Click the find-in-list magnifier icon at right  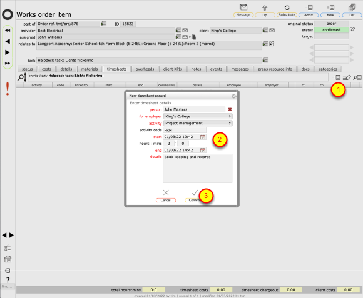(357, 77)
